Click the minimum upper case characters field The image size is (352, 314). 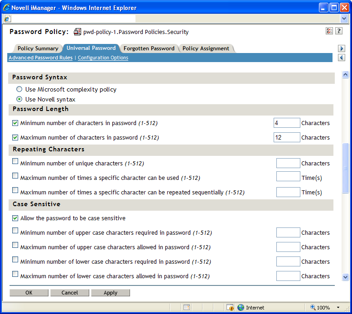click(x=288, y=232)
